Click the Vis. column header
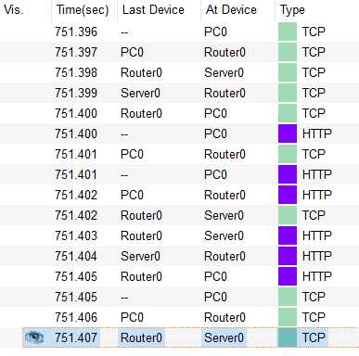Image resolution: width=359 pixels, height=356 pixels. 14,10
